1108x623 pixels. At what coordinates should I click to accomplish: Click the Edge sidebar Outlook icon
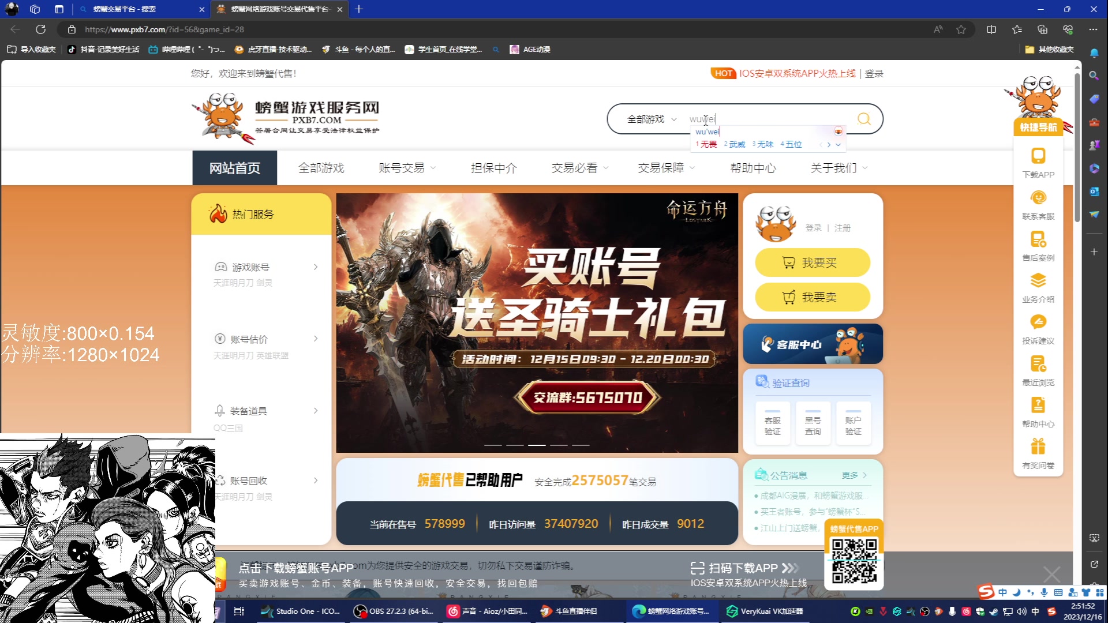tap(1094, 192)
